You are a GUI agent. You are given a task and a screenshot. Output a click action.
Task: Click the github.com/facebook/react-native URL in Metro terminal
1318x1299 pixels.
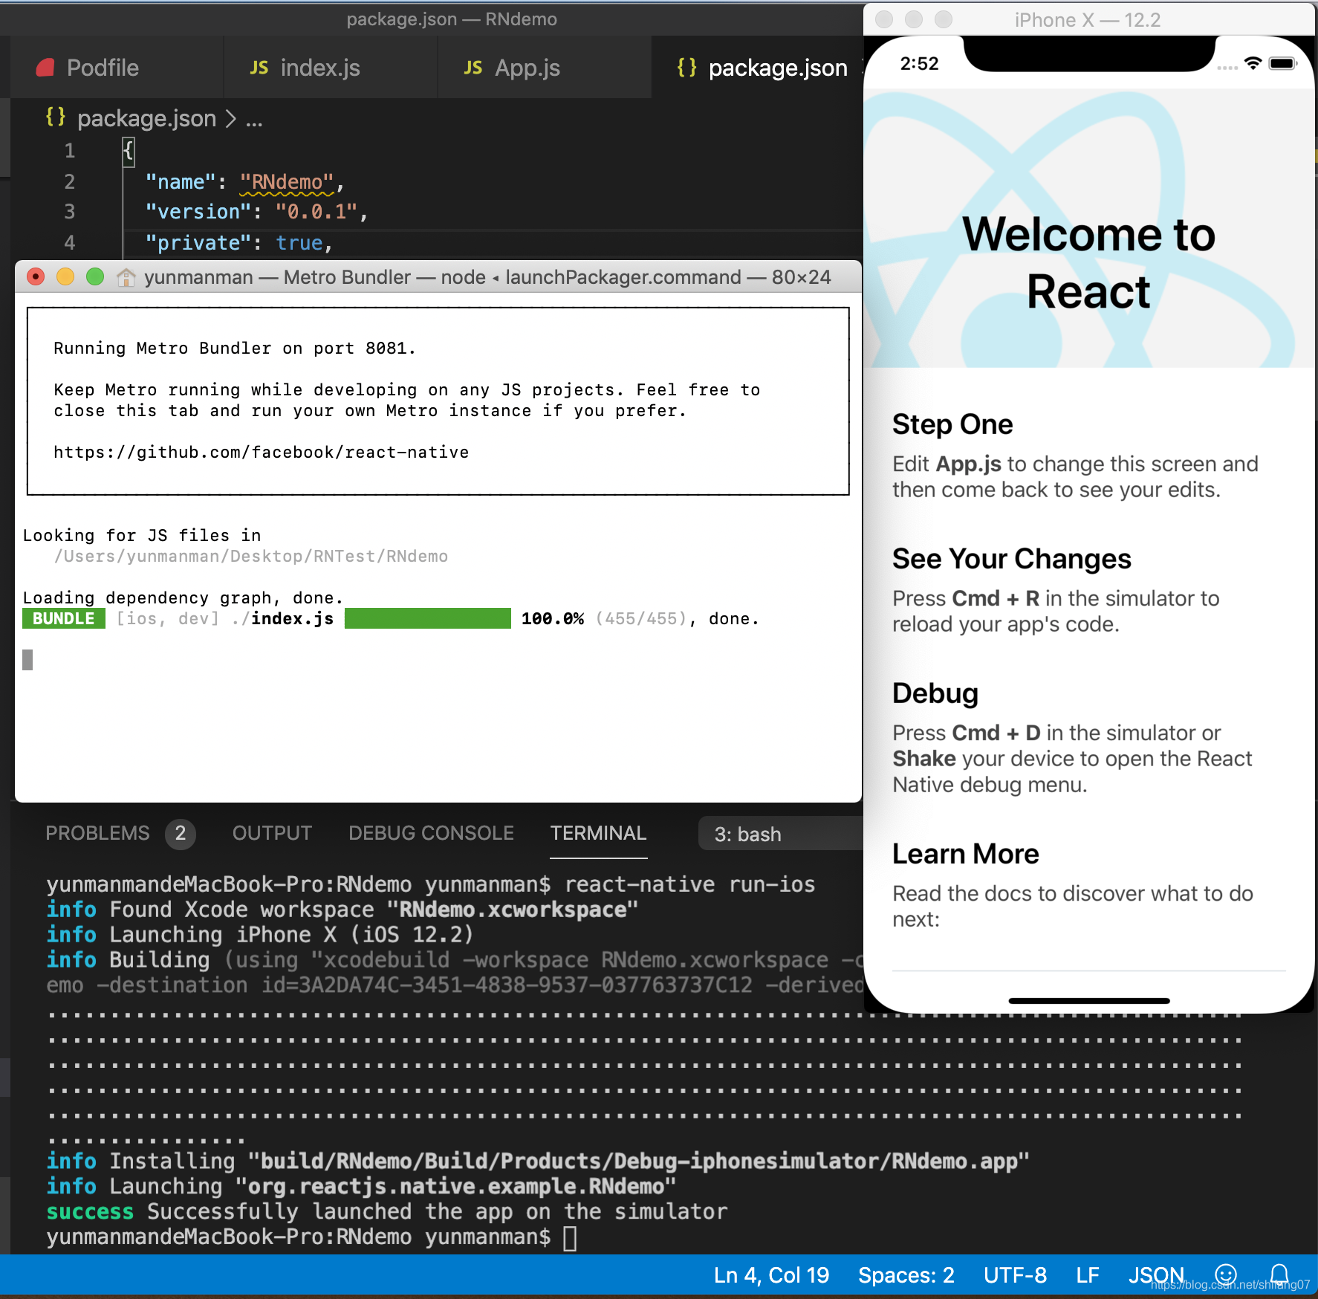click(261, 452)
